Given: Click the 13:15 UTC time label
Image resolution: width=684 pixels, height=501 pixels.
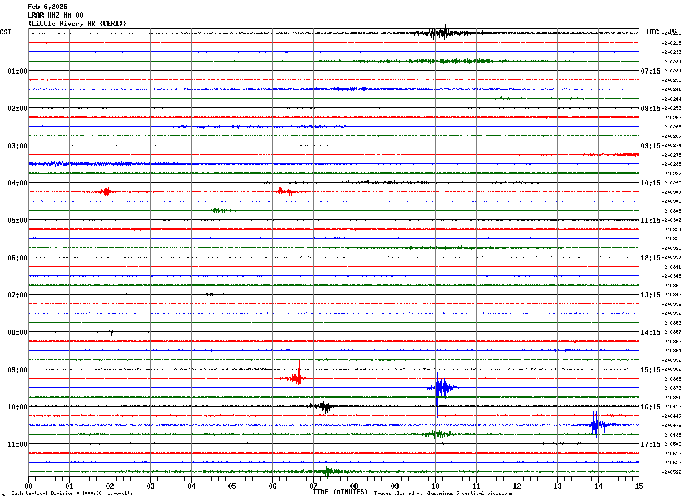Looking at the screenshot, I should click(651, 295).
